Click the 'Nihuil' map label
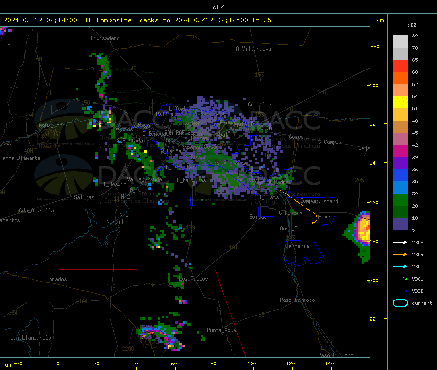 [115, 222]
